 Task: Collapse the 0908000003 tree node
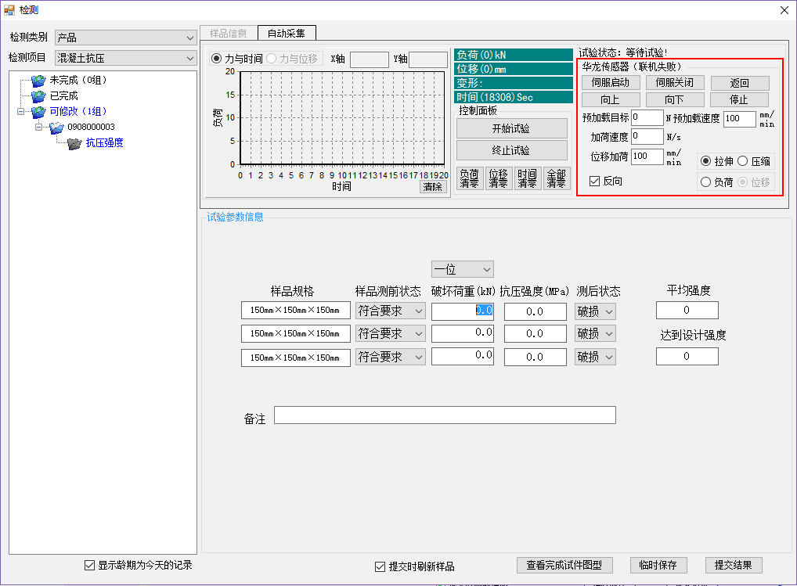(38, 127)
